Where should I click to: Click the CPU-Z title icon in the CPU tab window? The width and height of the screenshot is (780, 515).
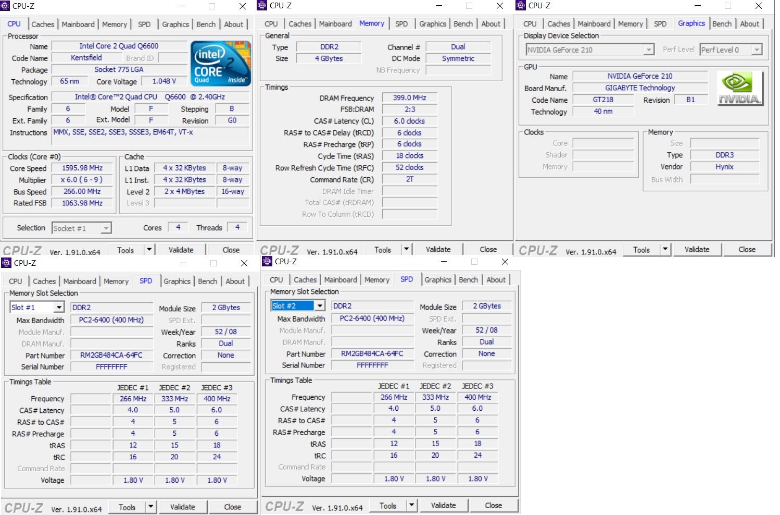point(6,6)
